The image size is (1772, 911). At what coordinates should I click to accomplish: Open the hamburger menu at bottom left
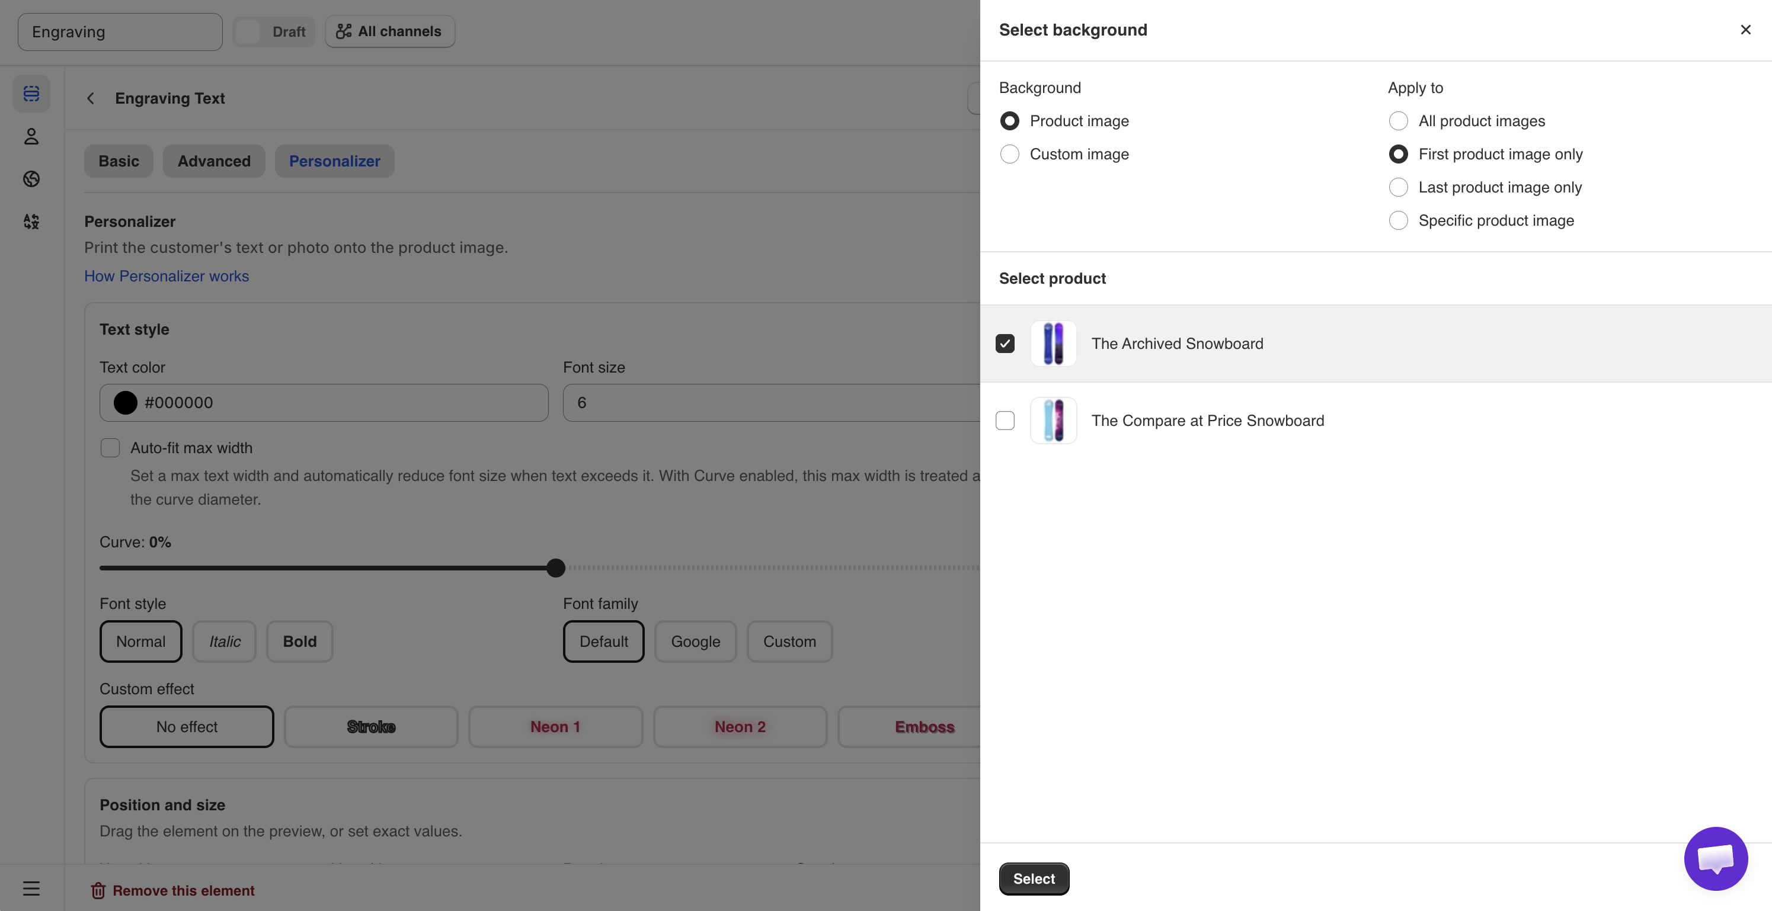pos(31,888)
